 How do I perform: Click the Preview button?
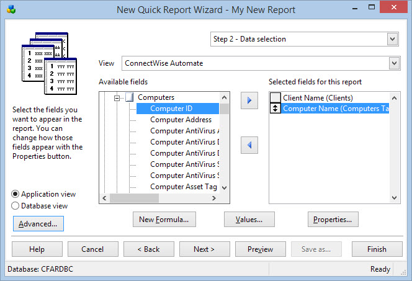[261, 249]
